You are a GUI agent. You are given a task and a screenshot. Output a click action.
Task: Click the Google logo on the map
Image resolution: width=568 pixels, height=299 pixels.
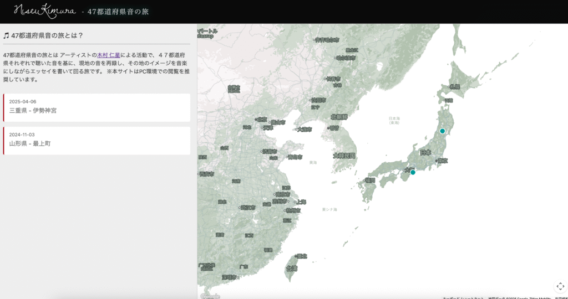pos(210,296)
